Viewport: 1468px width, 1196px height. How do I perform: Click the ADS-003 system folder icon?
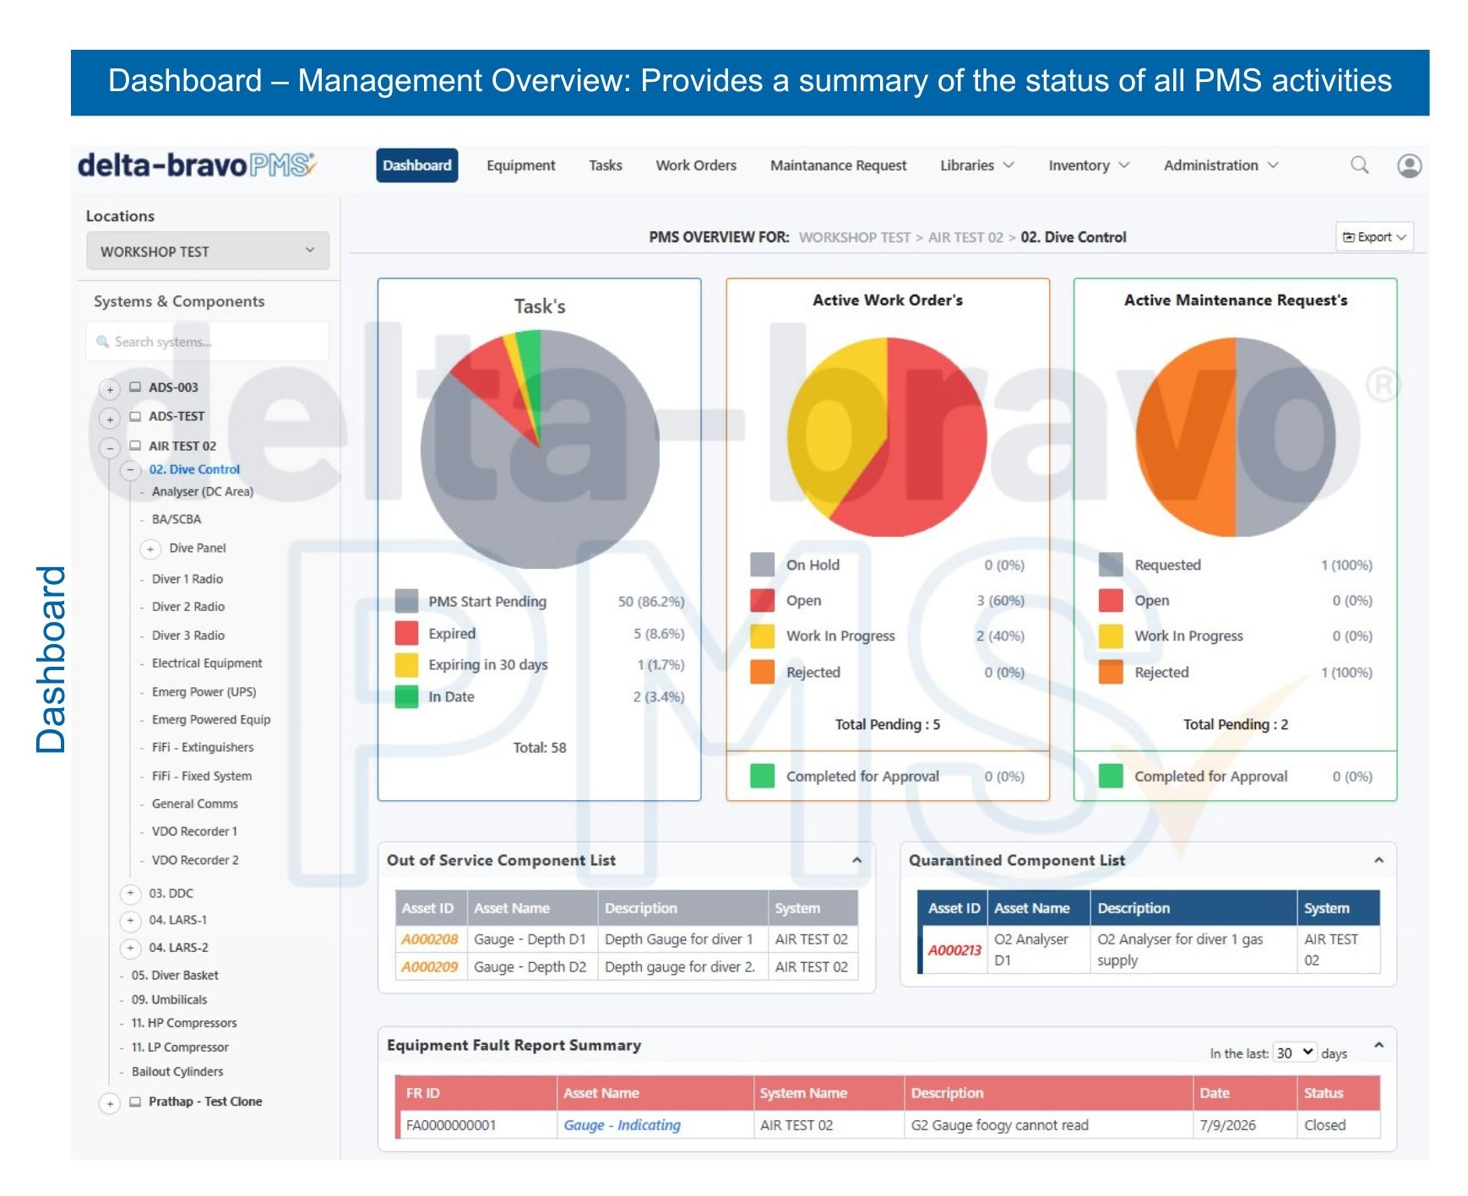135,387
